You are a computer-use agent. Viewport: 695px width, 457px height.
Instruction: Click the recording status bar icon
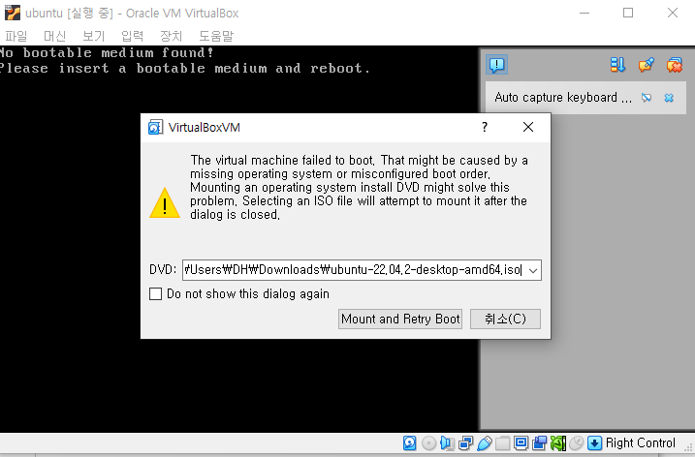pyautogui.click(x=539, y=442)
